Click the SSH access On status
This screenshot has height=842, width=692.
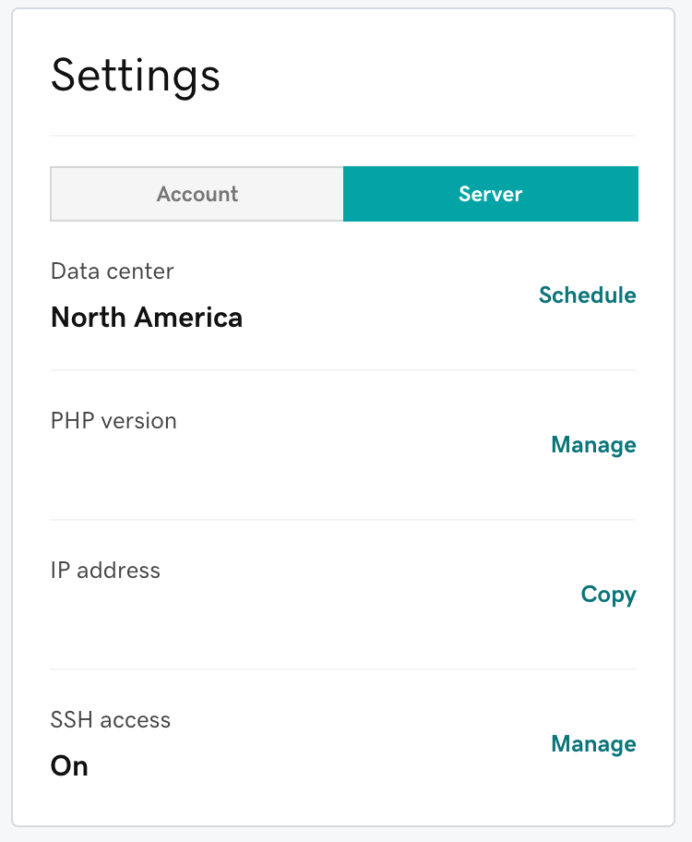coord(69,765)
